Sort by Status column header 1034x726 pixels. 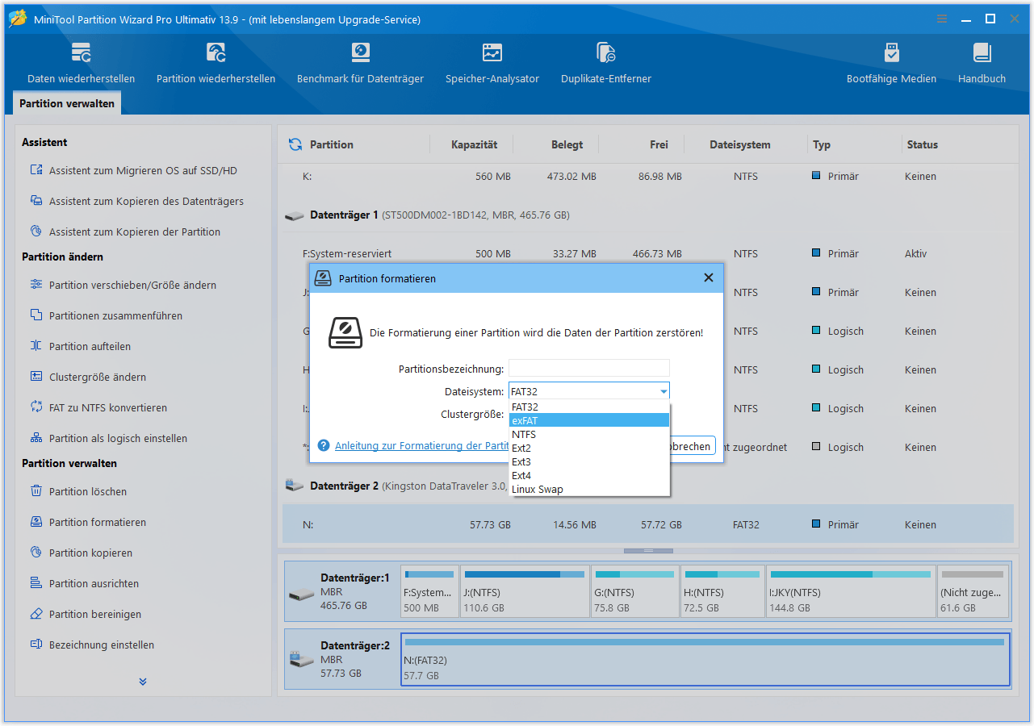922,144
